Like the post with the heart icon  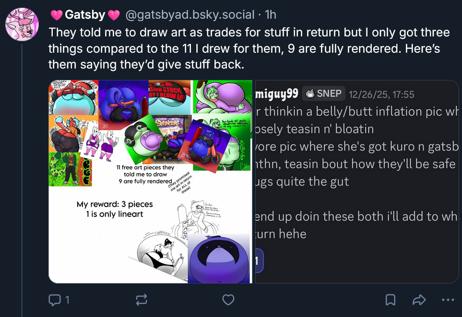coord(229,300)
